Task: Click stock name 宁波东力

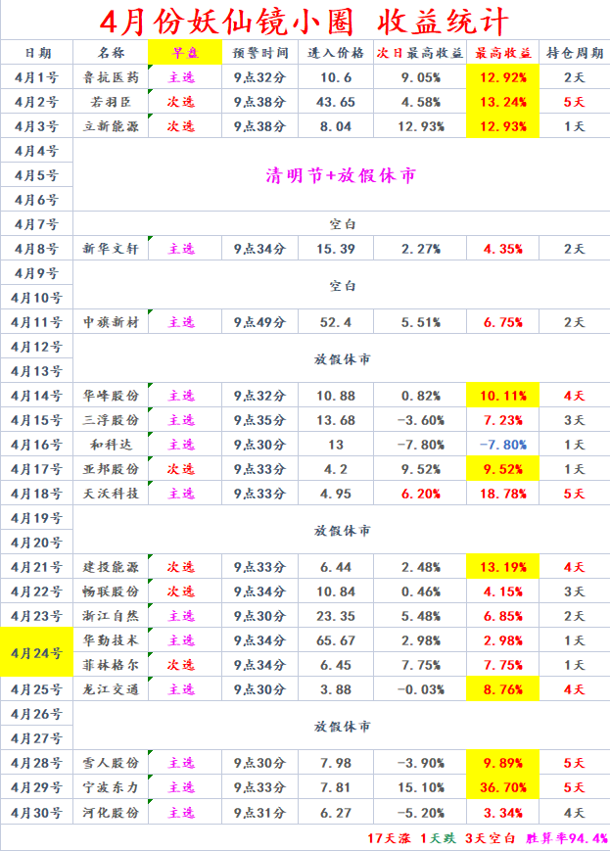Action: pyautogui.click(x=111, y=787)
